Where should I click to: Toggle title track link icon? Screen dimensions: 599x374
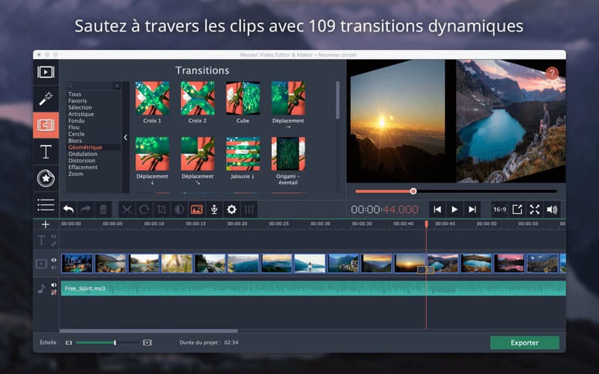click(x=54, y=244)
